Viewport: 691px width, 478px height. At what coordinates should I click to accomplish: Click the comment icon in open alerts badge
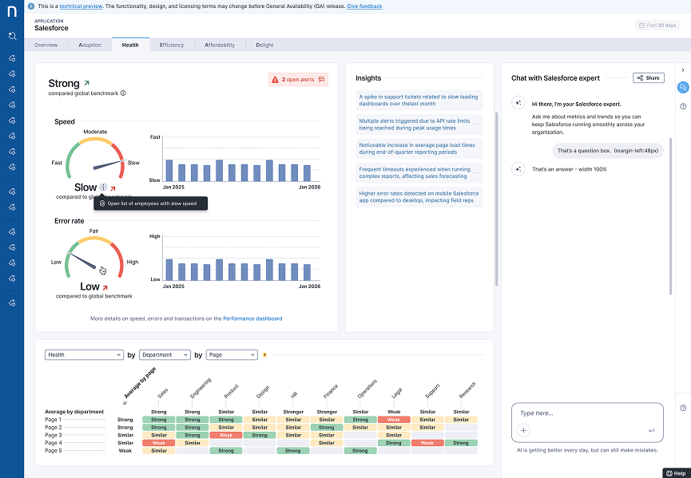point(321,80)
